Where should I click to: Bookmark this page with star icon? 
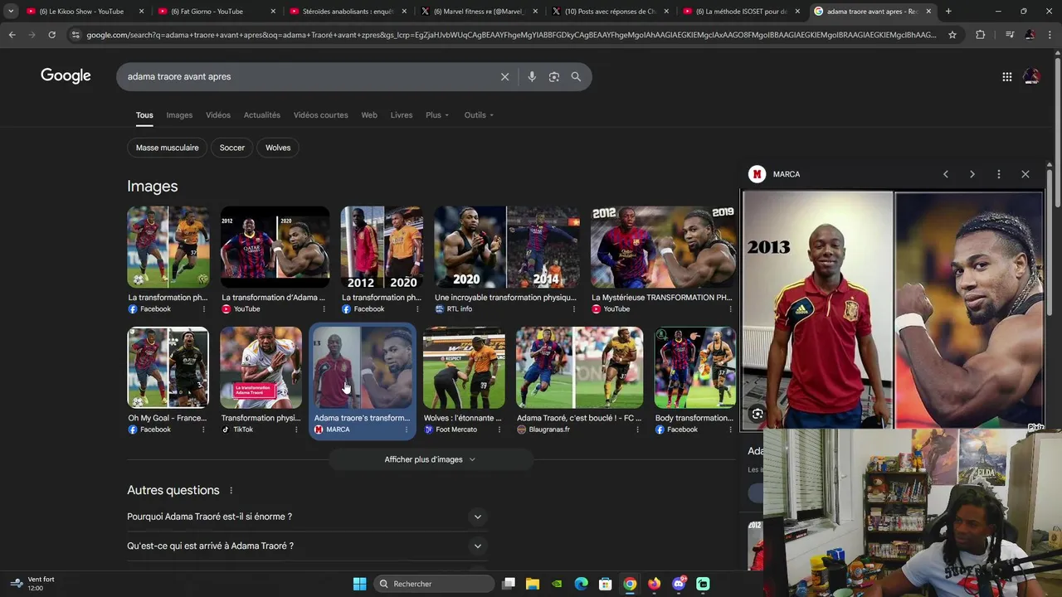[x=952, y=35]
